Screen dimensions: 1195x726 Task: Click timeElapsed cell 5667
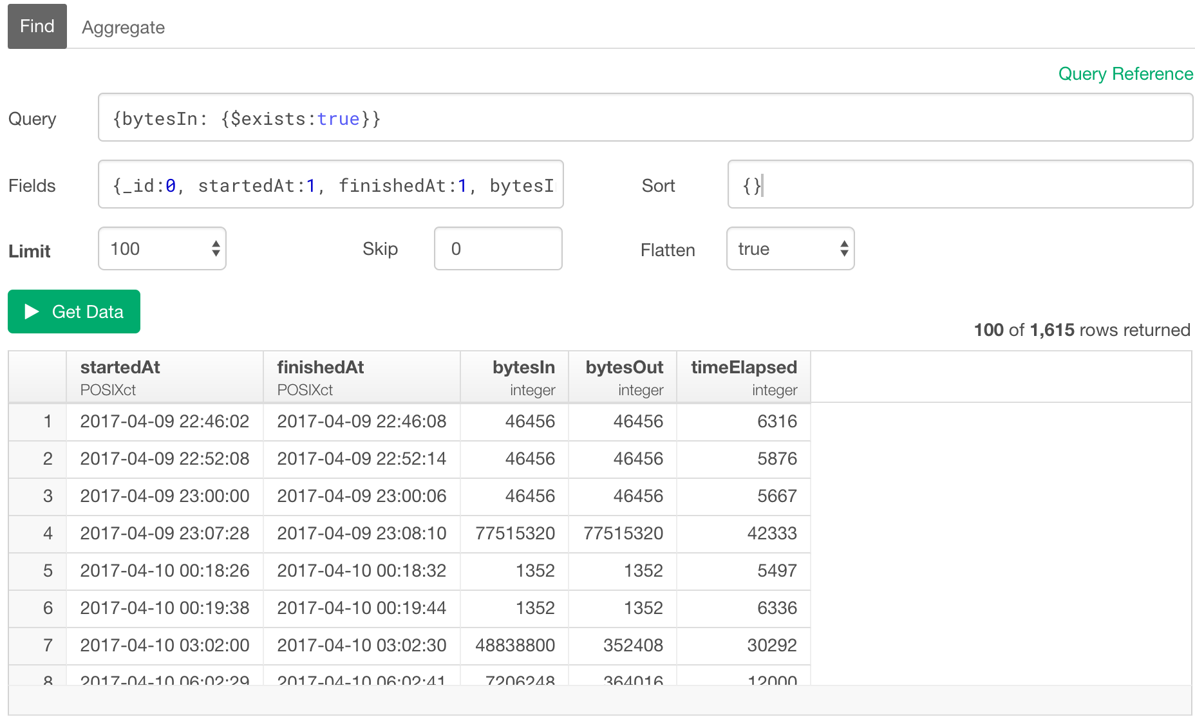click(744, 496)
